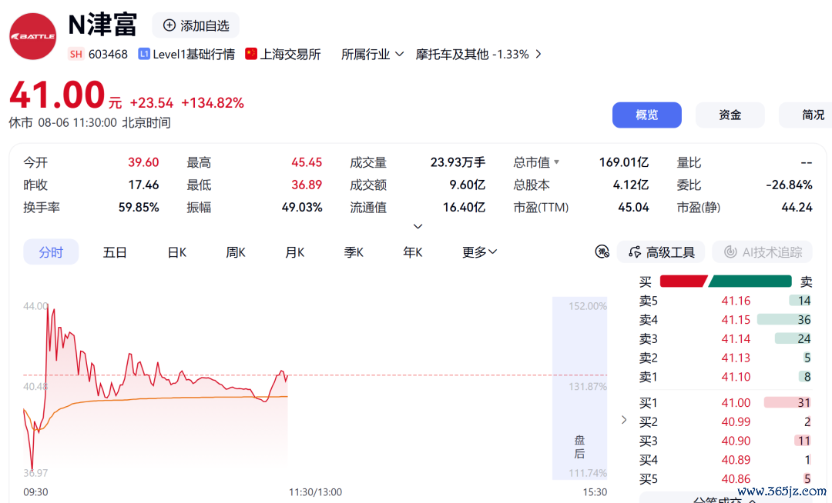This screenshot has width=832, height=503.
Task: Click 买2 price 40.99
Action: pos(736,422)
